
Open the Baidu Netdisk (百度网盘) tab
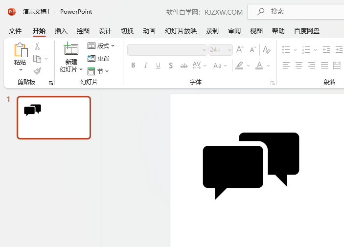307,31
